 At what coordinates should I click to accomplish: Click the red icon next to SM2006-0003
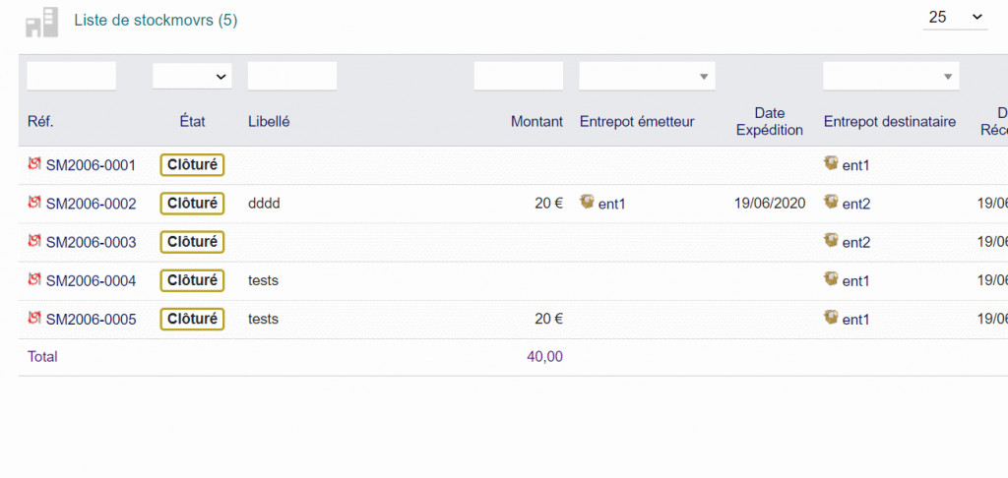click(34, 240)
